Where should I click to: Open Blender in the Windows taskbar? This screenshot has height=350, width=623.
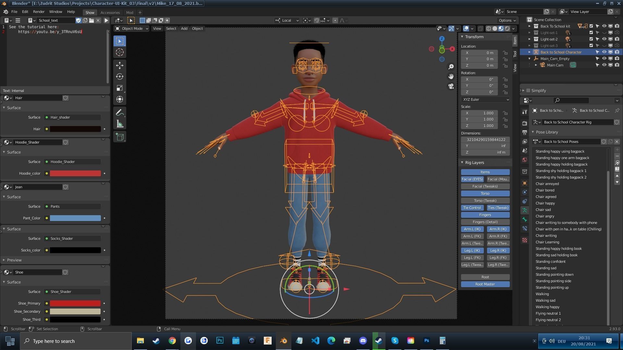pos(284,341)
